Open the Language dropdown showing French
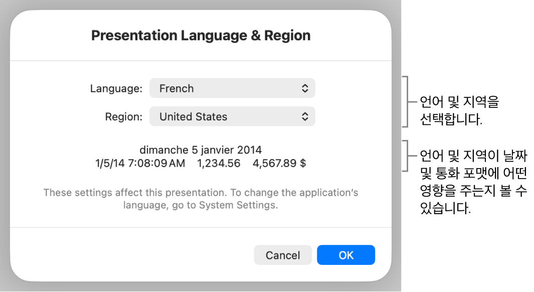This screenshot has height=292, width=534. click(232, 88)
